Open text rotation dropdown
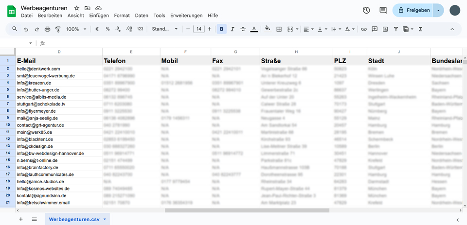Image resolution: width=467 pixels, height=225 pixels. 350,29
